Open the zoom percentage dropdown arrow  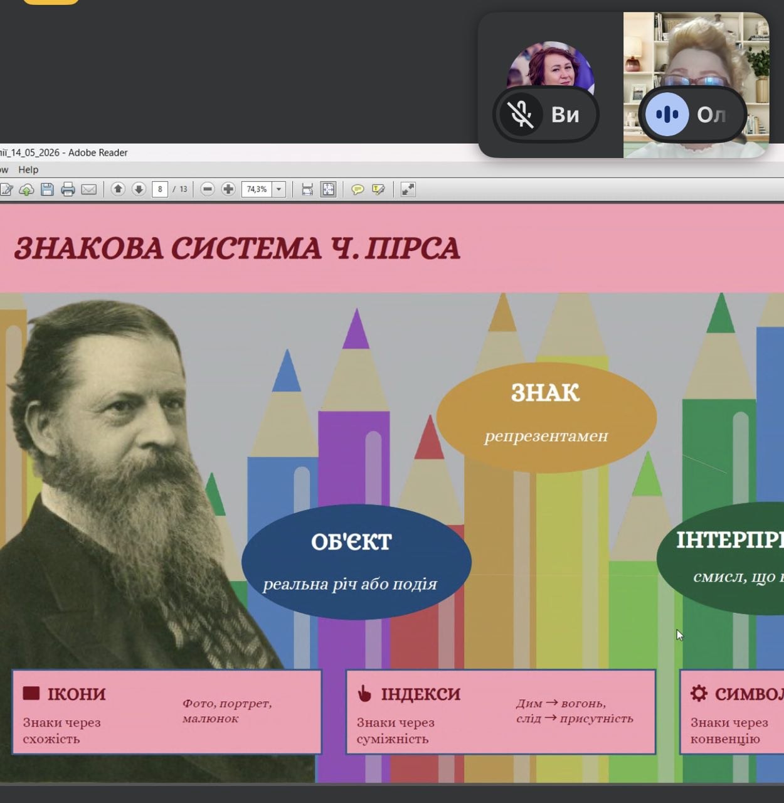[279, 189]
